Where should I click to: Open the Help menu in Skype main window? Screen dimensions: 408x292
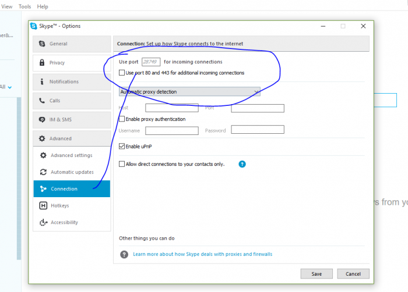43,6
